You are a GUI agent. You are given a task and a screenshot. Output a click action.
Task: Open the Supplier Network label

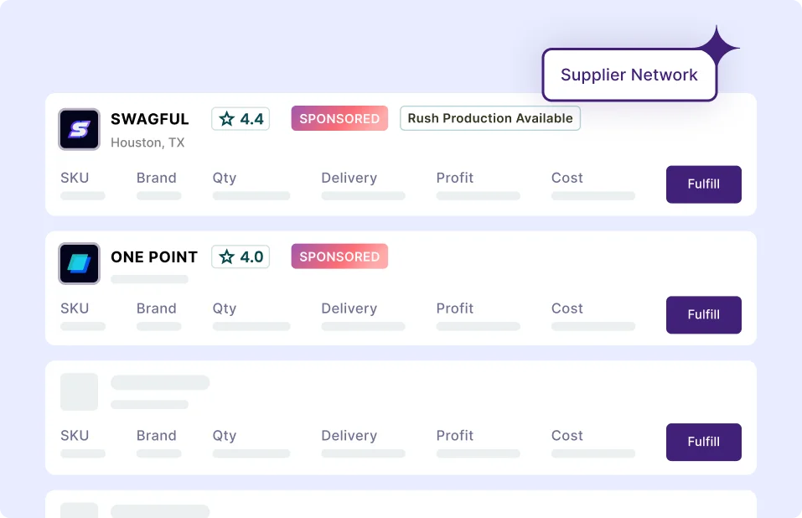[x=629, y=75]
